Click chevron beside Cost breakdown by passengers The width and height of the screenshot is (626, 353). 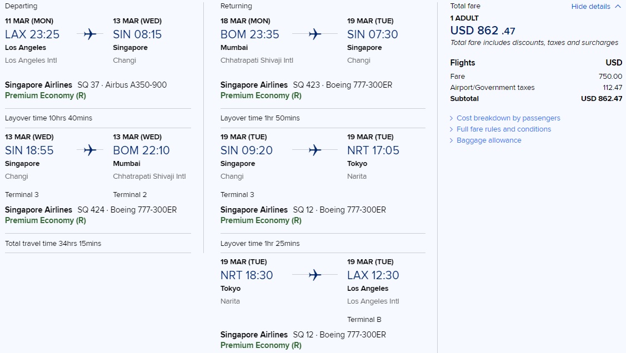point(452,118)
